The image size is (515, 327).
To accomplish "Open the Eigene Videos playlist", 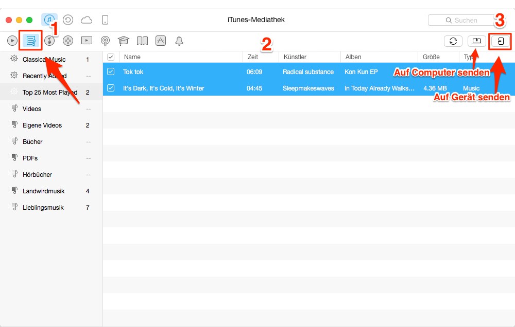I will click(51, 125).
